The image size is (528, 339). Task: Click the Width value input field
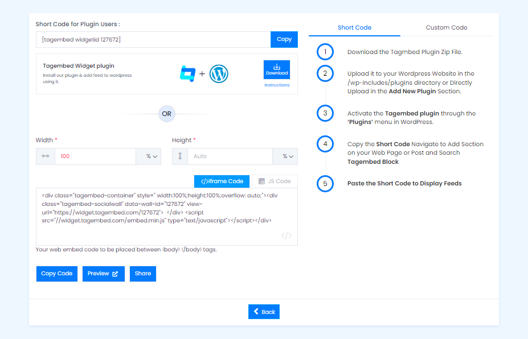95,156
